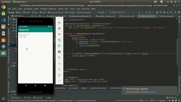Open the Build menu
Screen dimensions: 181x102
tap(61, 9)
